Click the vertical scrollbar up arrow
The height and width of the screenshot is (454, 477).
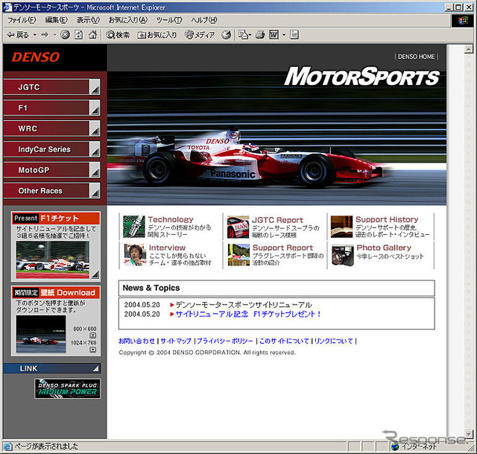(x=469, y=48)
